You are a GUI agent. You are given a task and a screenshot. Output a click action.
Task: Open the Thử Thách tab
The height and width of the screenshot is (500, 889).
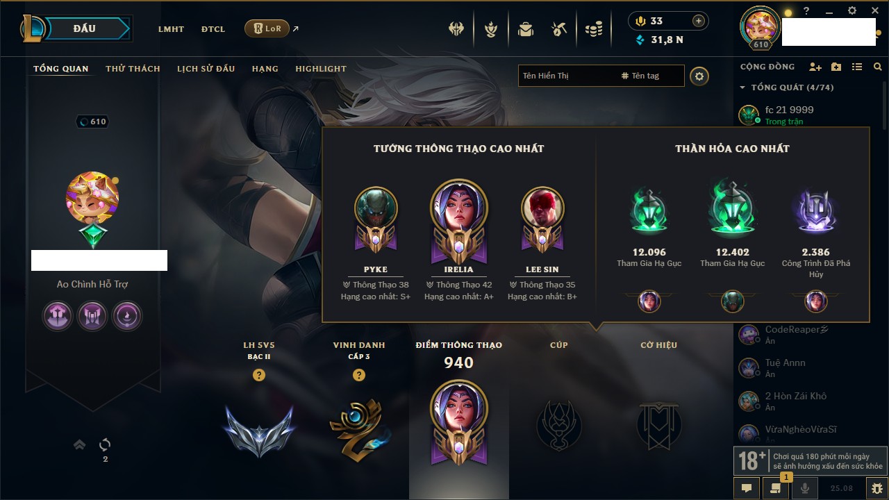(x=133, y=69)
